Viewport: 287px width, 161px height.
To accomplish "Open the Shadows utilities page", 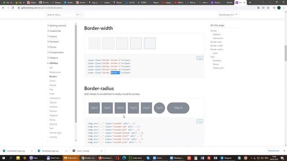I will tap(54, 115).
